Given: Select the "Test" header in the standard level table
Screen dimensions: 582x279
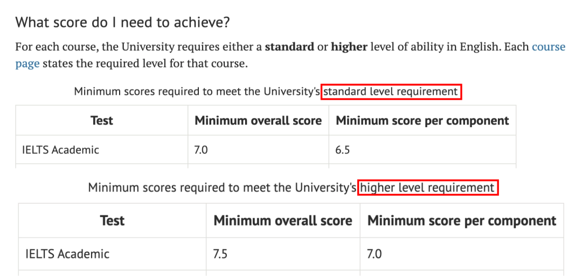Looking at the screenshot, I should [x=102, y=121].
